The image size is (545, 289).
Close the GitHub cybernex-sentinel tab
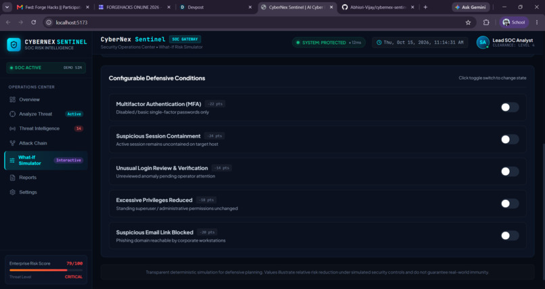[x=412, y=7]
